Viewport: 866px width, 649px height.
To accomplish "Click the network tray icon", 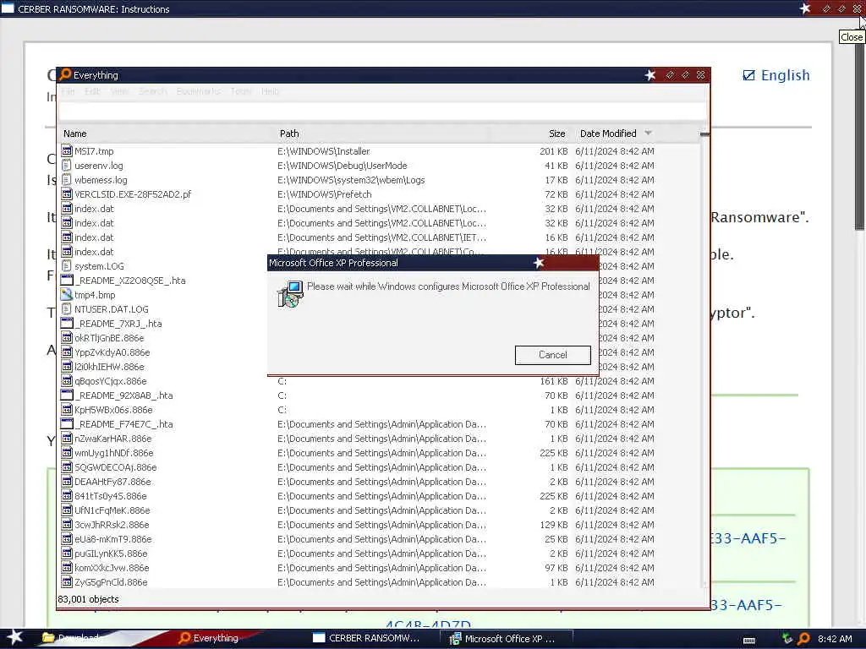I will (787, 639).
